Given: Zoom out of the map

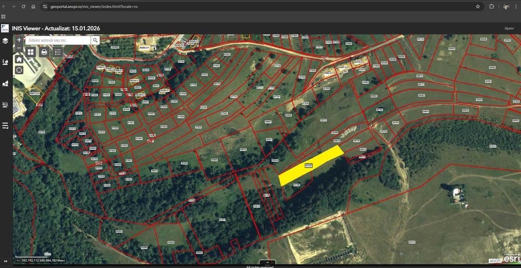Looking at the screenshot, I should (19, 48).
